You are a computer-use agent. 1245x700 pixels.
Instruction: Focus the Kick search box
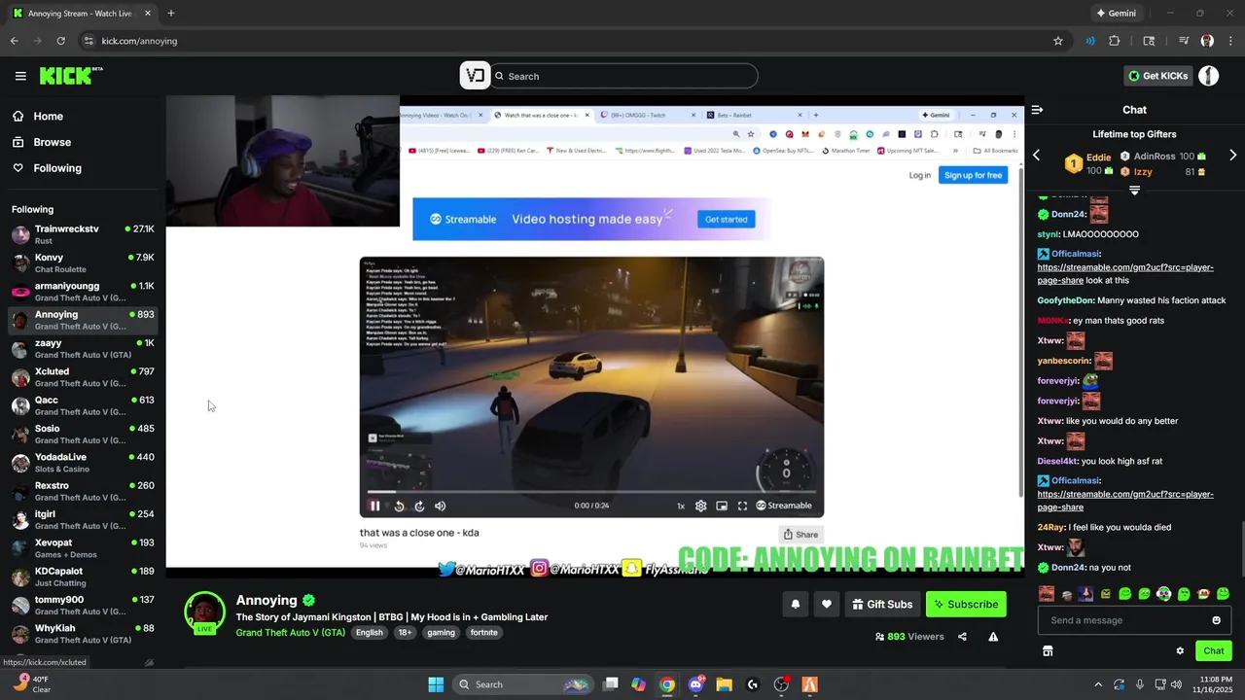[623, 76]
